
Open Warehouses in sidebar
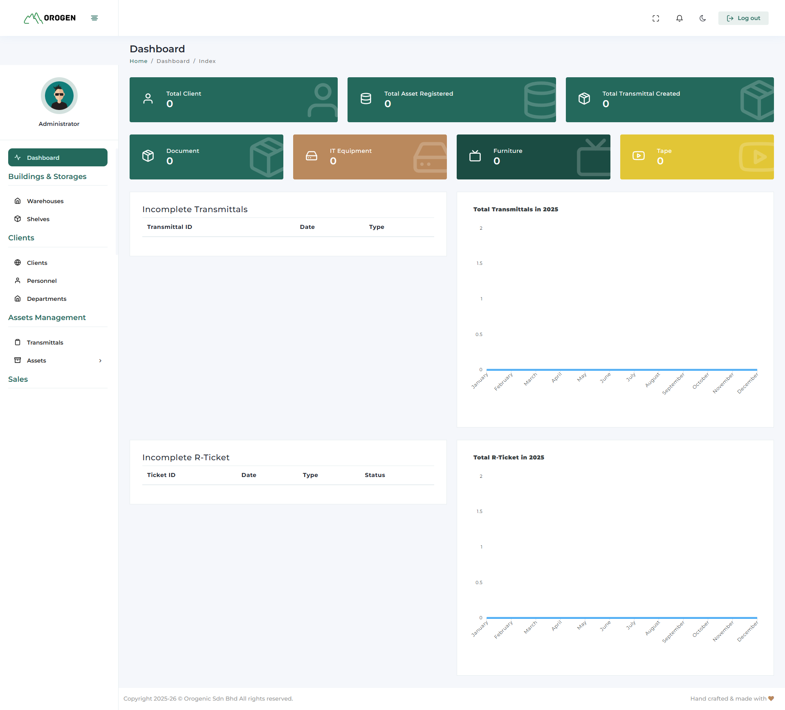(x=45, y=201)
